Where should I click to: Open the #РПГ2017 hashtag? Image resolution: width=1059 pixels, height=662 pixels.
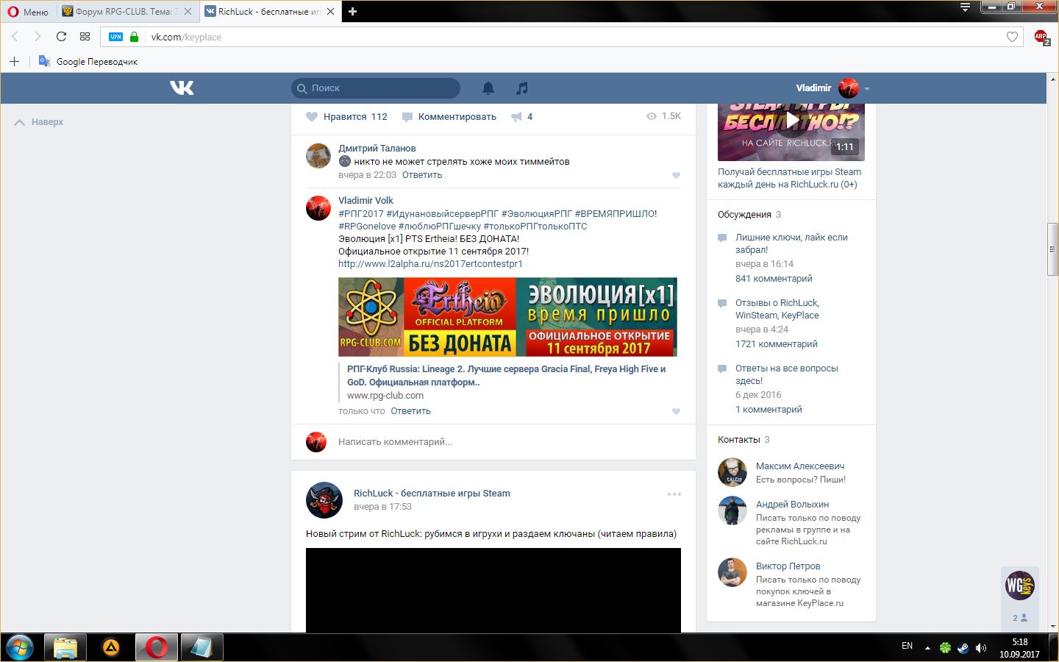coord(360,213)
